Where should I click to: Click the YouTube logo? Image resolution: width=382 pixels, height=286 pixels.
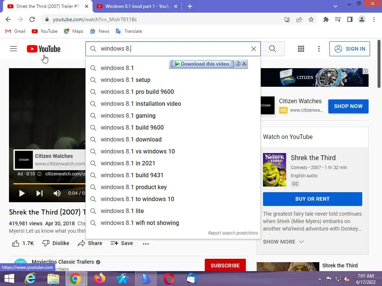pos(44,49)
